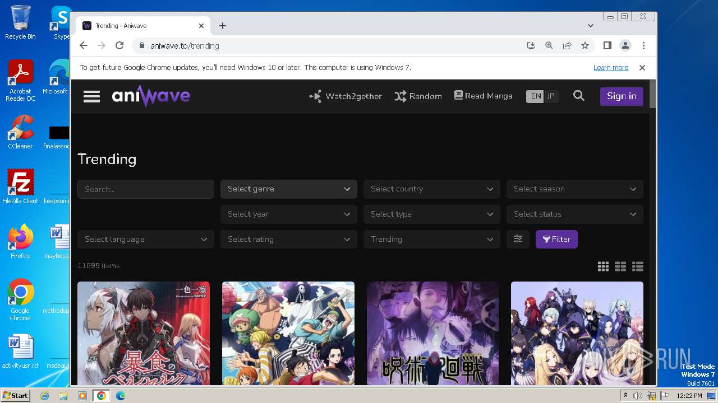Open the Trending sort dropdown

pos(432,240)
